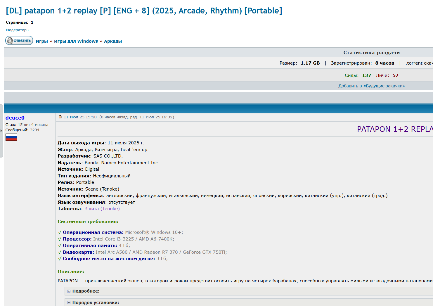Click the Процессор requirement line
This screenshot has width=433, height=306.
click(116, 239)
